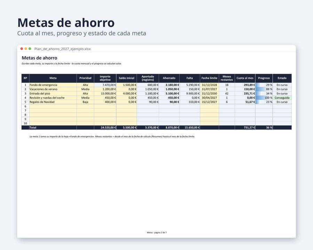The width and height of the screenshot is (313, 250).
Task: Click the 1.200,00 € objective amount cell
Action: 105,89
